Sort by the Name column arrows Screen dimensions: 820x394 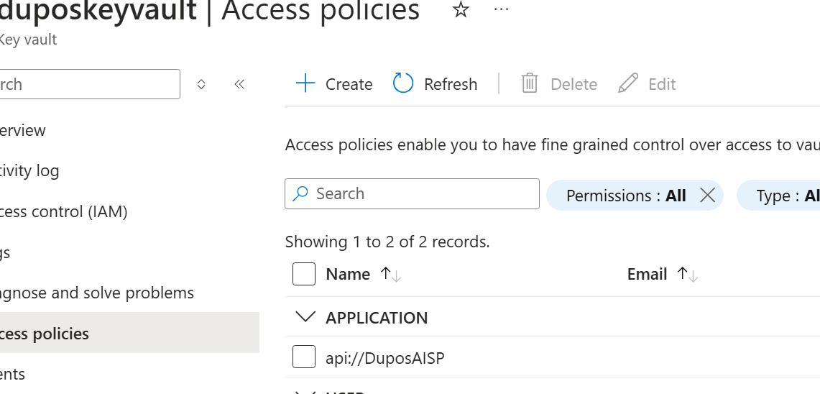tap(391, 274)
